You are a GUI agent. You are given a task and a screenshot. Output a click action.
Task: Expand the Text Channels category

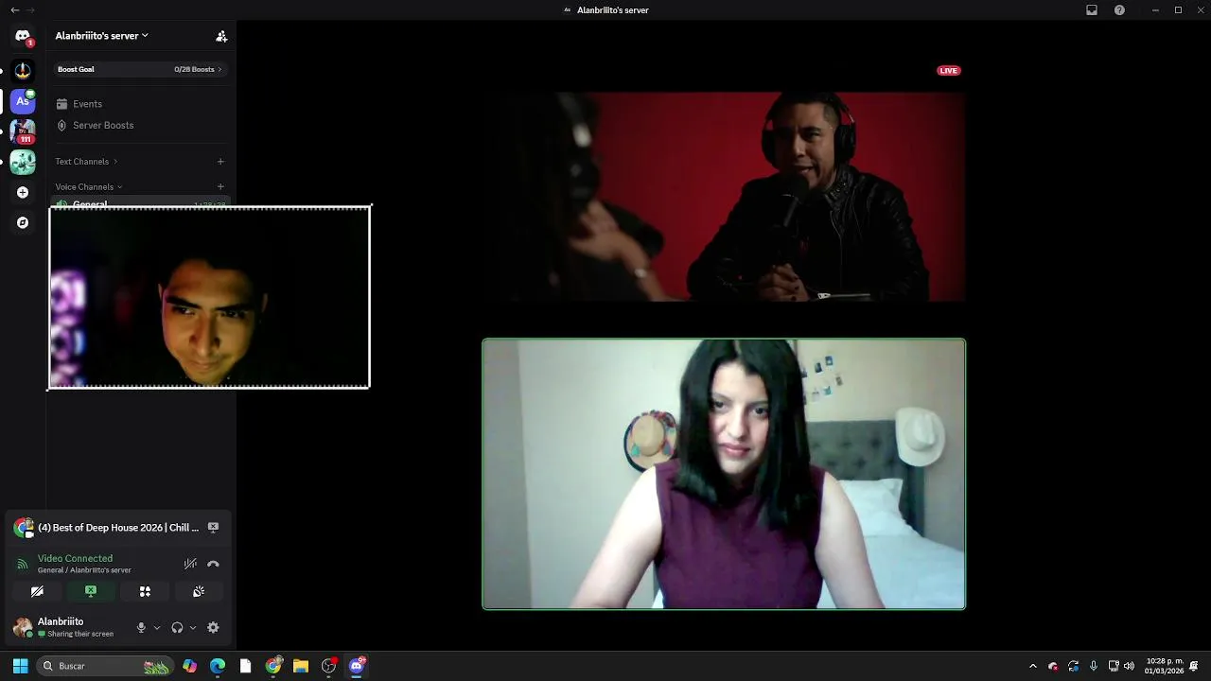(x=86, y=162)
